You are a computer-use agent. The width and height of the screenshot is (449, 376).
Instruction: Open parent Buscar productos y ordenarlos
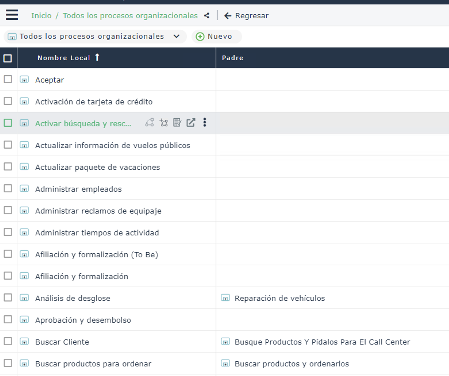pyautogui.click(x=292, y=364)
